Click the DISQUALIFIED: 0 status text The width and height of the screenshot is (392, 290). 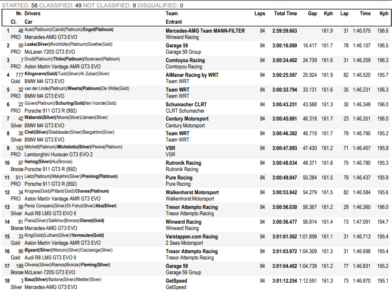click(x=160, y=5)
